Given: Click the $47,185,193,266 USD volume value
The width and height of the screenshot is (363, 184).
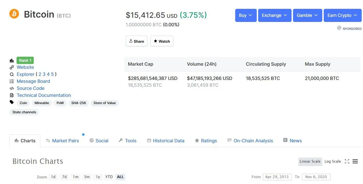Looking at the screenshot, I should pyautogui.click(x=210, y=78).
